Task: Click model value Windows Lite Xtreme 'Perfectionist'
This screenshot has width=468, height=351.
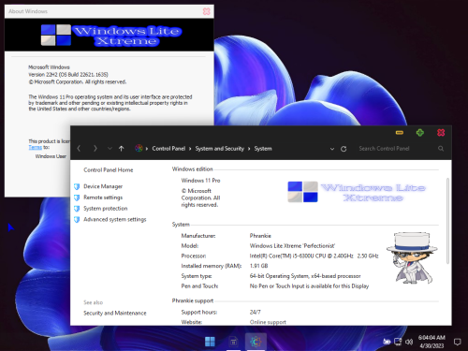Action: click(x=292, y=246)
